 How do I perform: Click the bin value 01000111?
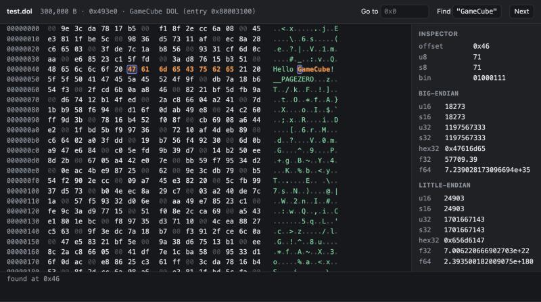point(489,78)
